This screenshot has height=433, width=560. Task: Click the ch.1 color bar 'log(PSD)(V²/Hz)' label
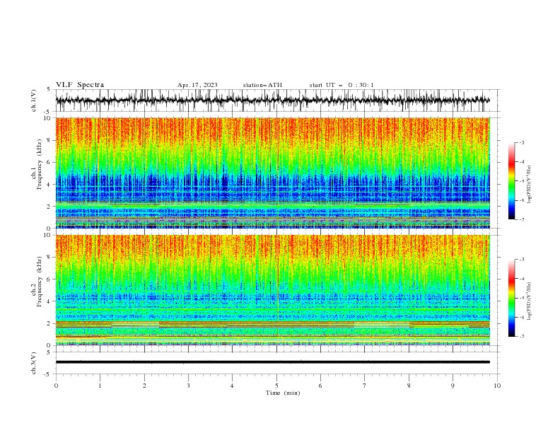(x=529, y=185)
